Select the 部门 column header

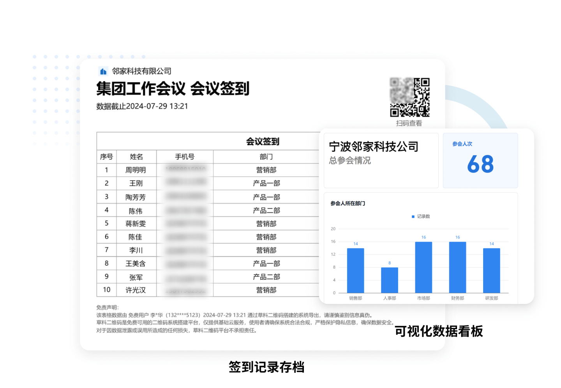point(266,157)
